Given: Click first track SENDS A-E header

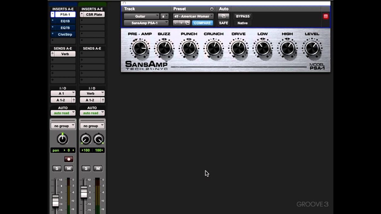Looking at the screenshot, I should 63,48.
